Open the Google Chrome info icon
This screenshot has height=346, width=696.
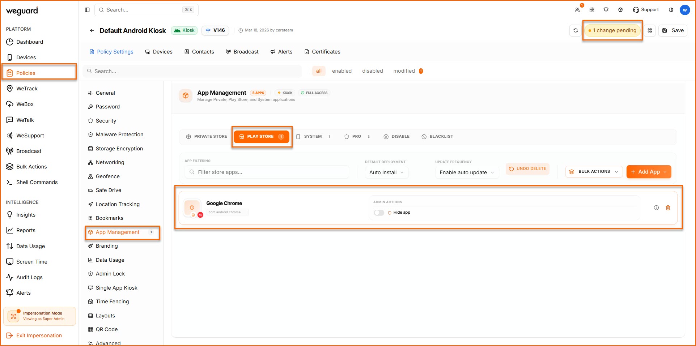(x=656, y=208)
